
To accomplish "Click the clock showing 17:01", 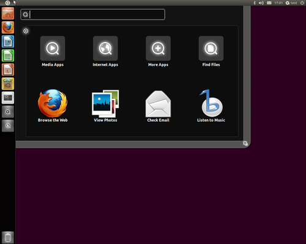I will point(278,3).
